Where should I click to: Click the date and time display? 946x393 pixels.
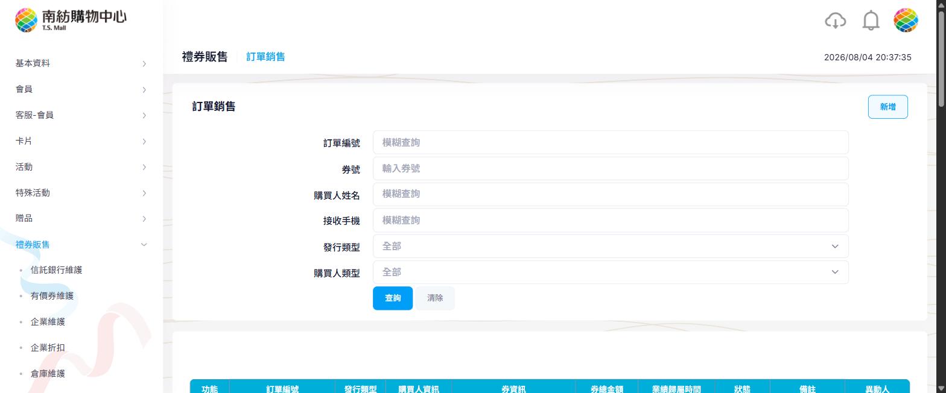tap(868, 57)
